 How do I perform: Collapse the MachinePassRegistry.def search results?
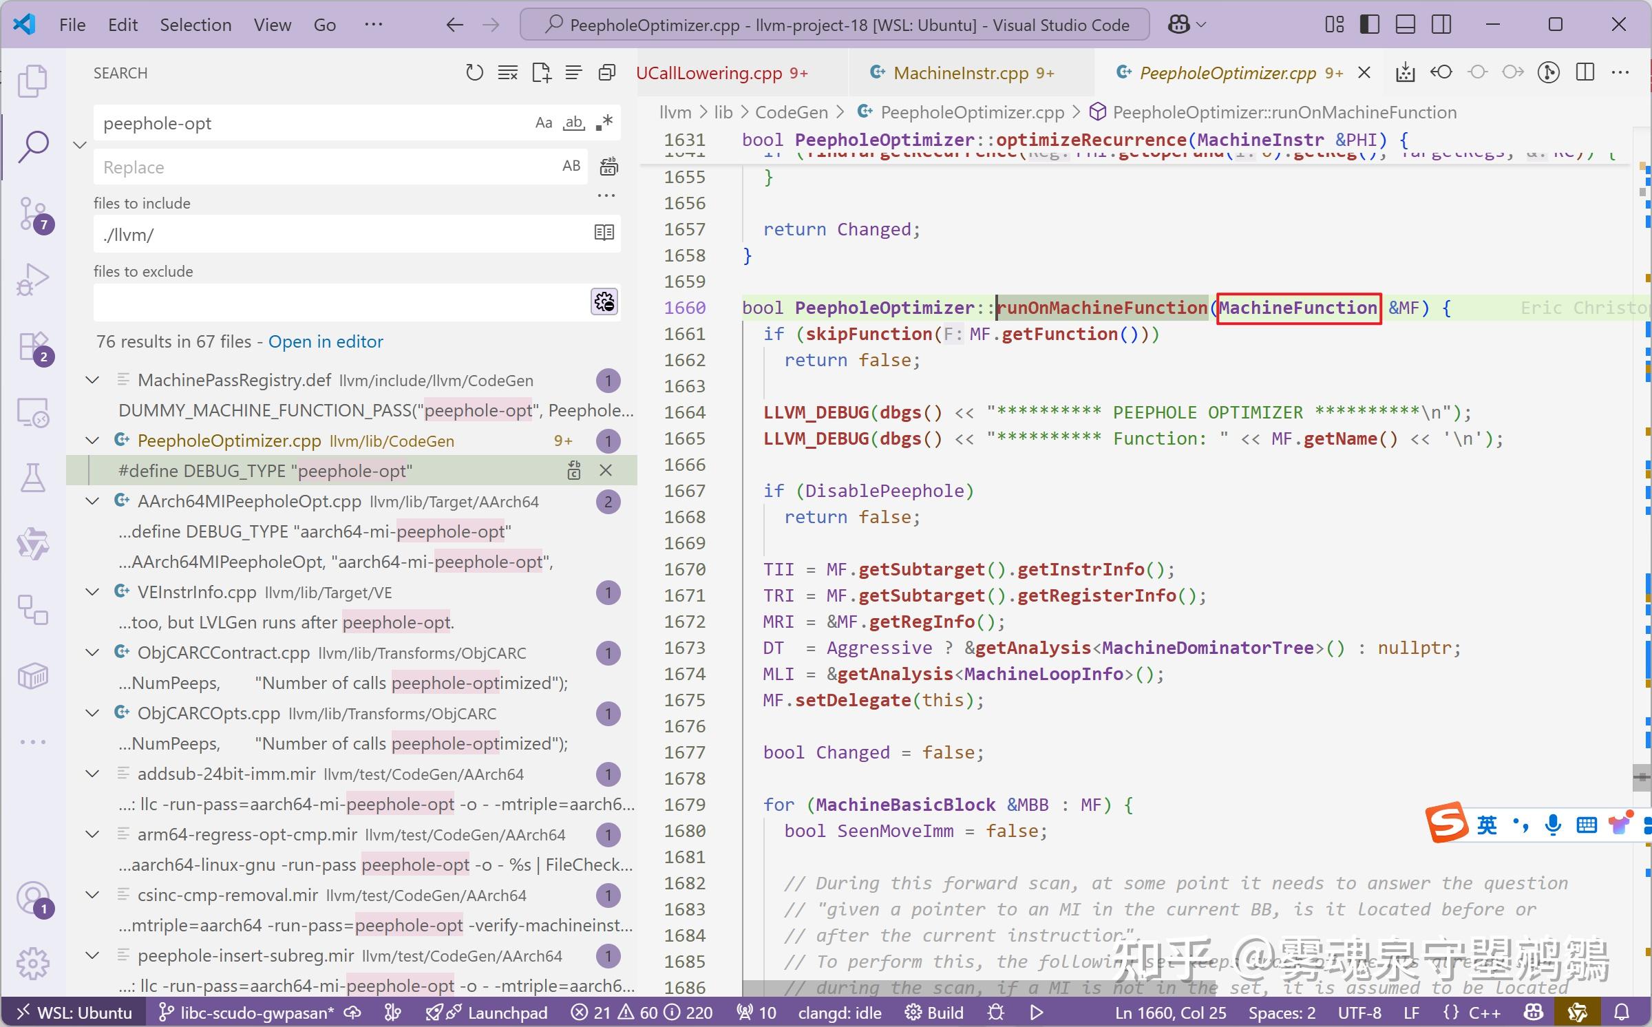(x=92, y=381)
